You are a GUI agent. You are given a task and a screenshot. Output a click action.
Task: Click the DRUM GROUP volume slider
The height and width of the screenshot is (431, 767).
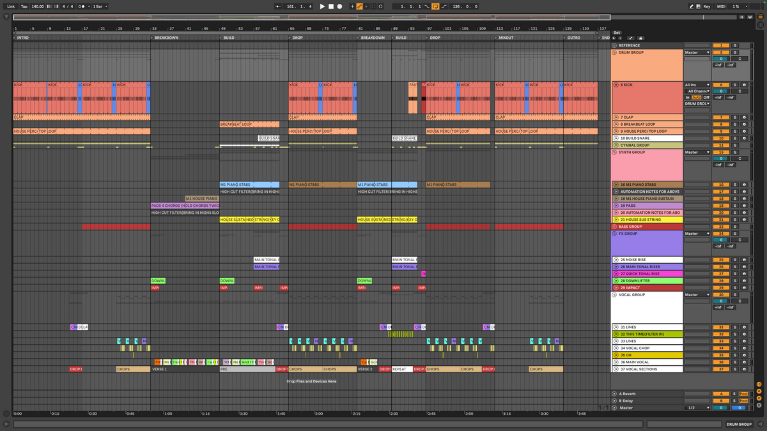point(720,59)
